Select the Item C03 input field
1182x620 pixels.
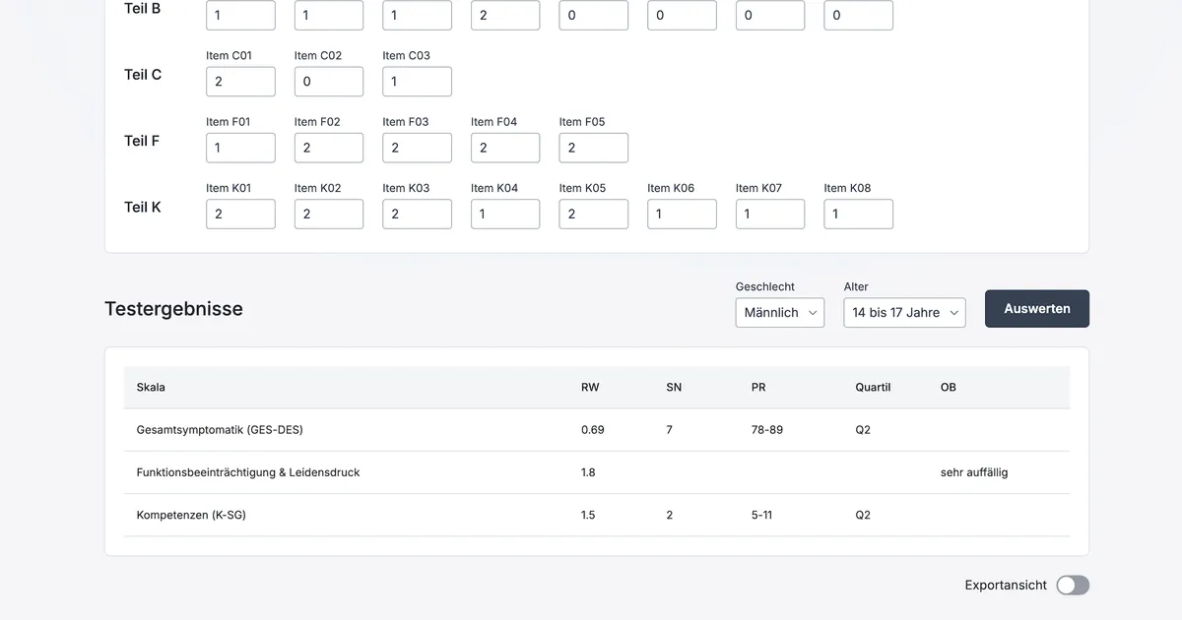point(417,82)
